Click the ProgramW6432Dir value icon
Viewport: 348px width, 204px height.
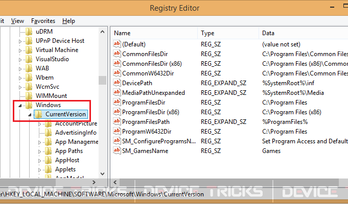(x=117, y=132)
